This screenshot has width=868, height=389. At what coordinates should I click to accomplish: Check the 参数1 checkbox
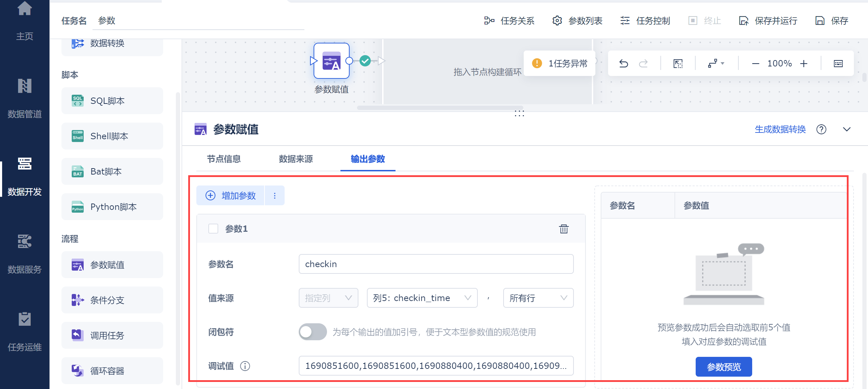tap(213, 229)
